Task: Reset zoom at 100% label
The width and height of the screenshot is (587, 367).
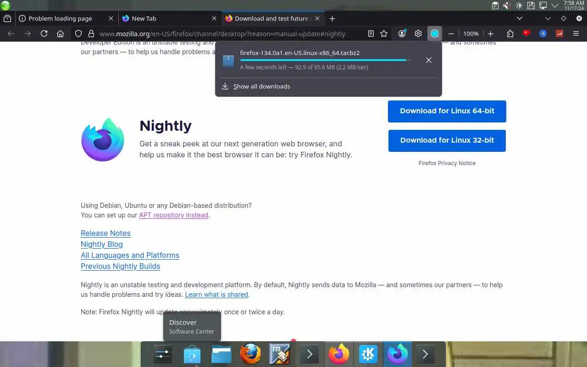Action: pyautogui.click(x=471, y=33)
